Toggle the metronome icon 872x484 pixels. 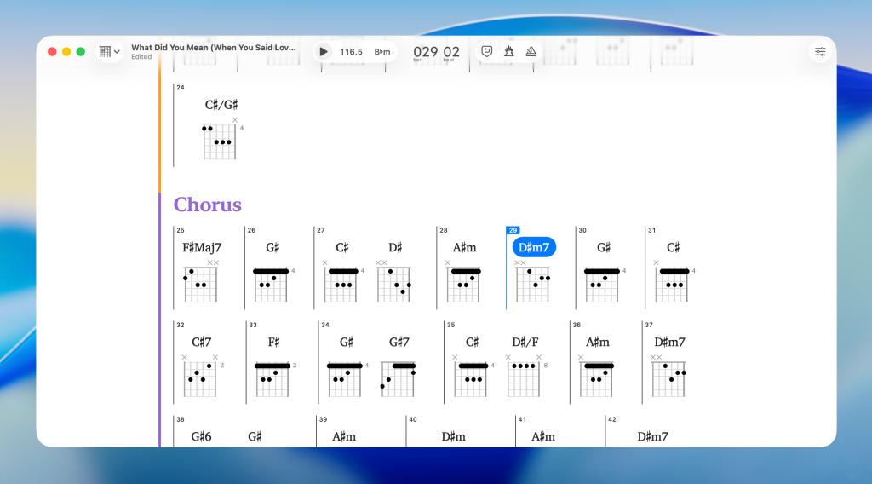(x=531, y=52)
